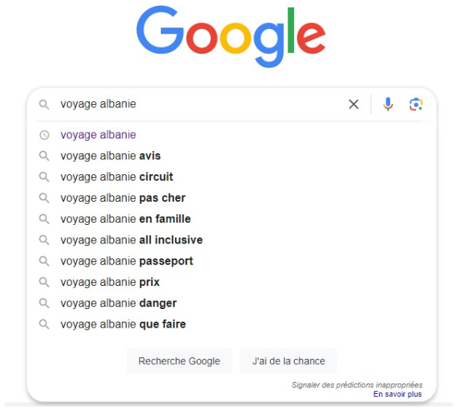This screenshot has height=414, width=469.
Task: Click magnifier icon next to 'voyage albanie avis'
Action: [44, 156]
